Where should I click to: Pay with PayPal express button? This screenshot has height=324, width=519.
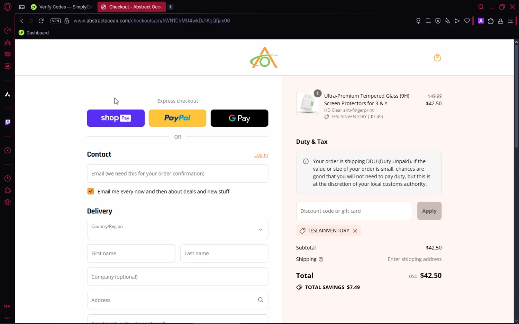tap(177, 118)
